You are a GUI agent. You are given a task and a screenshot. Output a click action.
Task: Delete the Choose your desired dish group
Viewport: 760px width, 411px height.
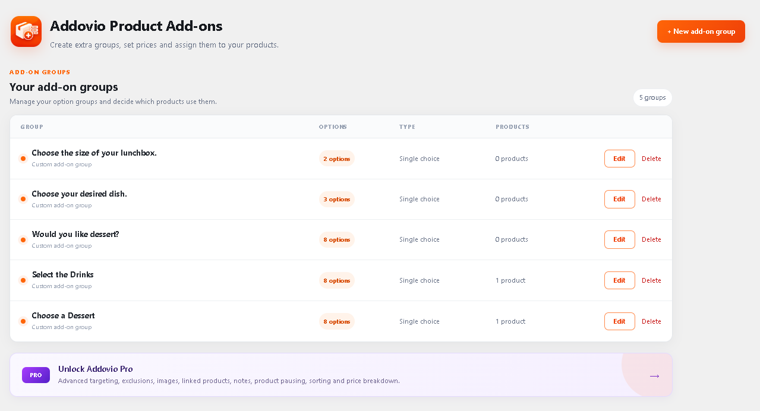click(651, 199)
